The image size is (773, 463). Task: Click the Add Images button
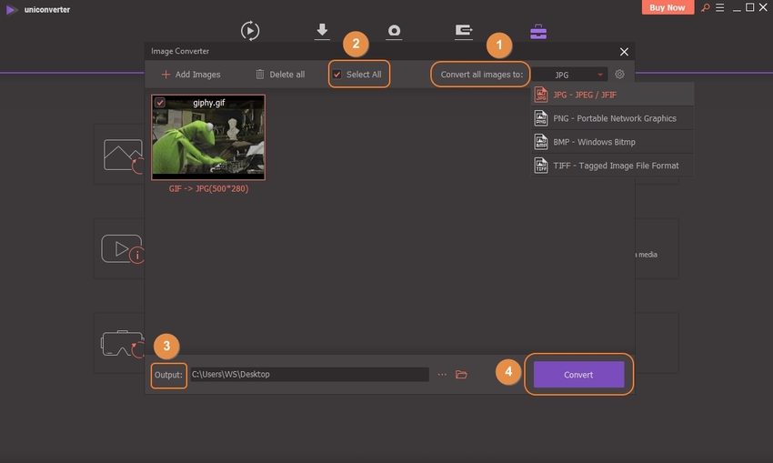191,75
